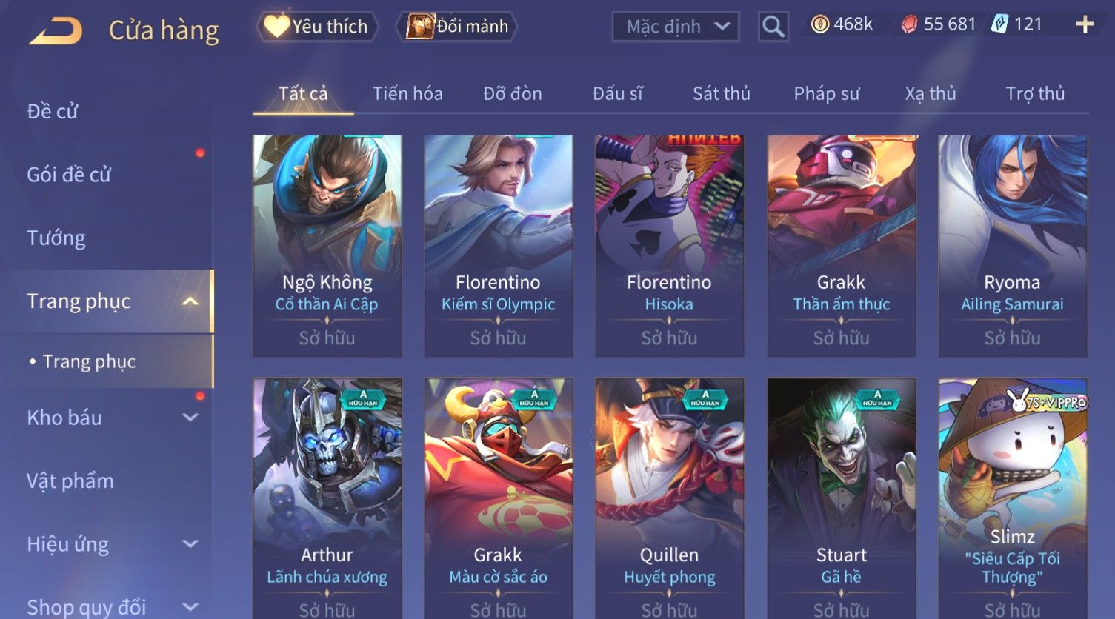This screenshot has width=1115, height=619.
Task: Open Gói đề cử in sidebar
Action: [69, 175]
